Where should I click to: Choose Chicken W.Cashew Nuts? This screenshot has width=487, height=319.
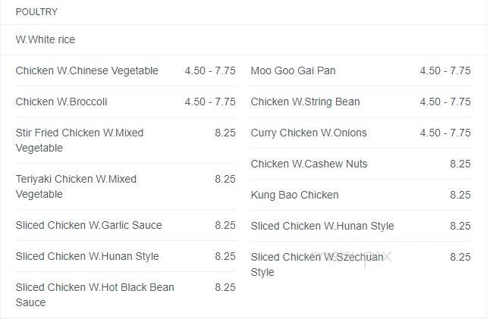[x=309, y=164]
